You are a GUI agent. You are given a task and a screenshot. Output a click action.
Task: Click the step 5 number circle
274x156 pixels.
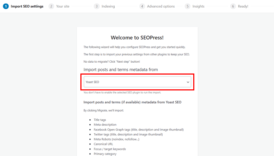pyautogui.click(x=187, y=6)
